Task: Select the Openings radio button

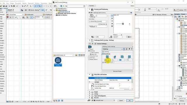Action: (x=89, y=58)
